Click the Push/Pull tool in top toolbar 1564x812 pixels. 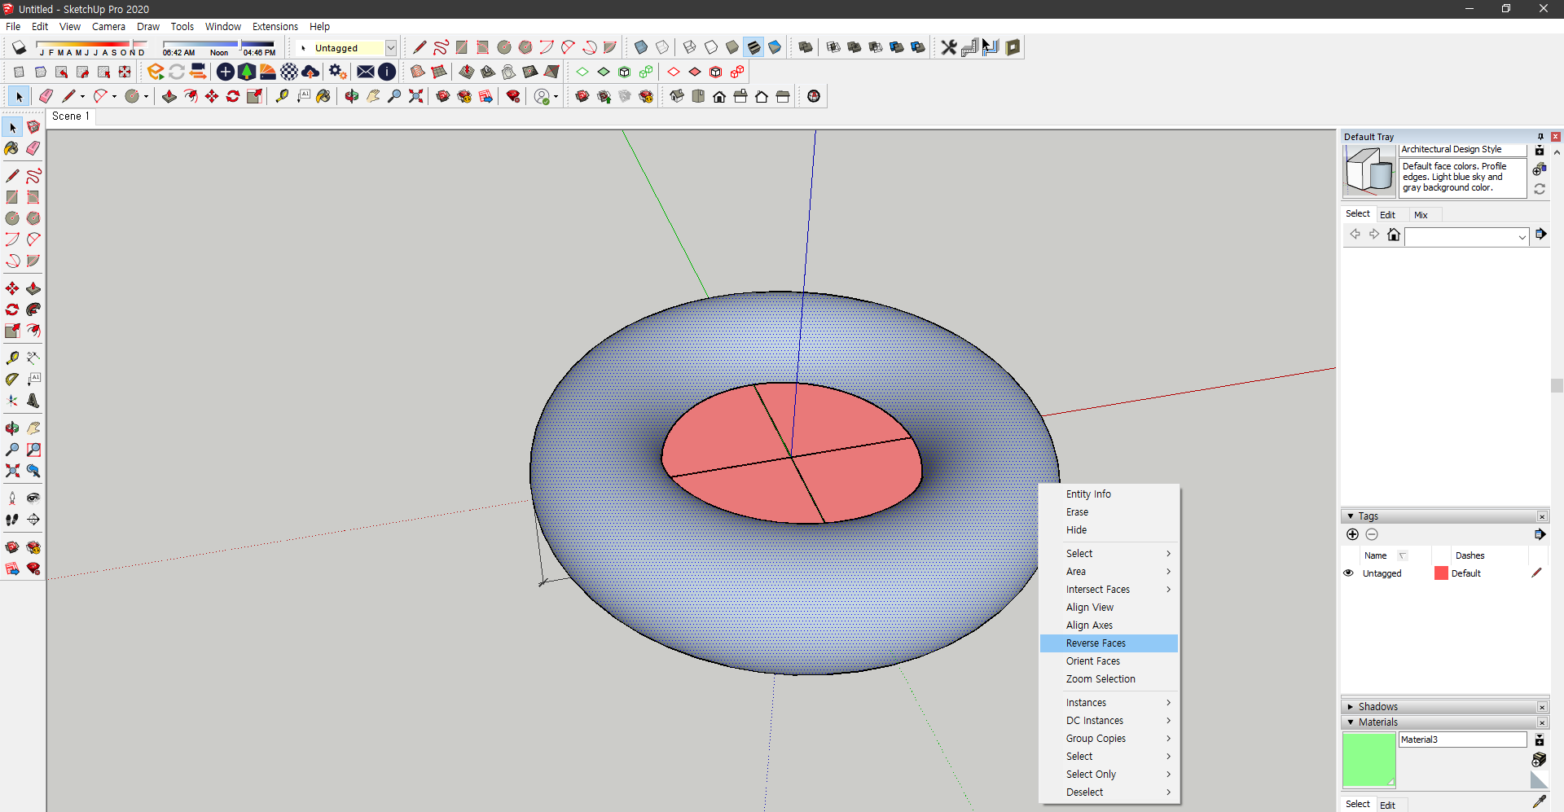(x=169, y=96)
